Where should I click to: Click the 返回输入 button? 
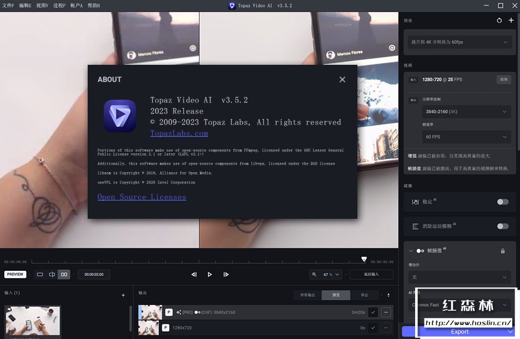(371, 274)
